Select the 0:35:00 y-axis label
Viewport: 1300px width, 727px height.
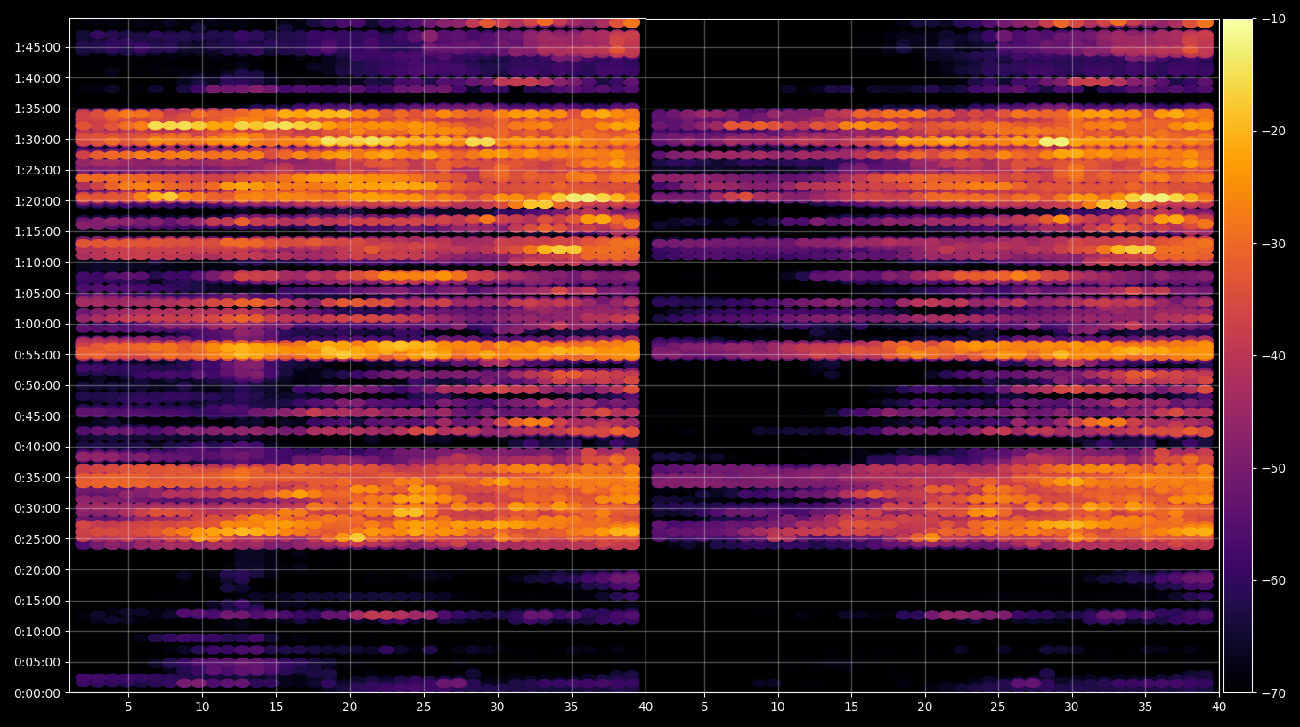[37, 478]
